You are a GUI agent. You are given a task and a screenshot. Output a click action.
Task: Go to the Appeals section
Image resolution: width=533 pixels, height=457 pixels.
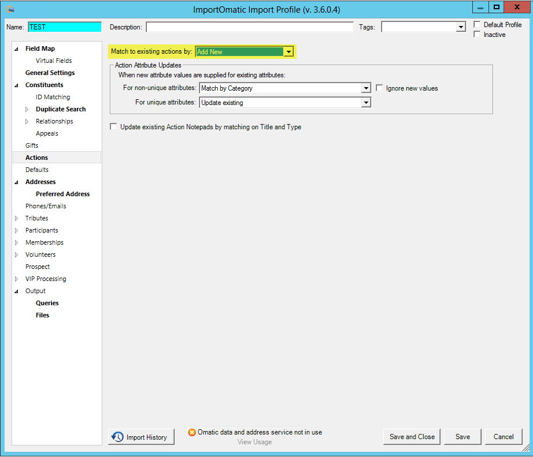coord(47,133)
